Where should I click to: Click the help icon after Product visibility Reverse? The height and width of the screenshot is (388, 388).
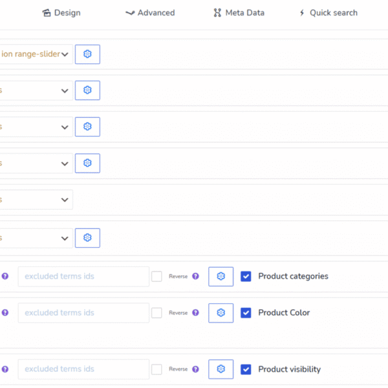[x=195, y=369]
